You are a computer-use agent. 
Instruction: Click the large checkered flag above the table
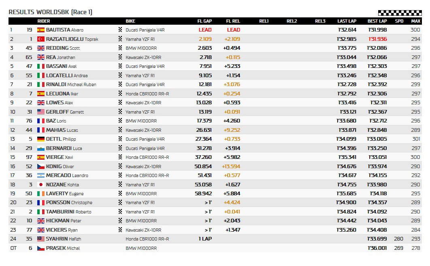[400, 13]
